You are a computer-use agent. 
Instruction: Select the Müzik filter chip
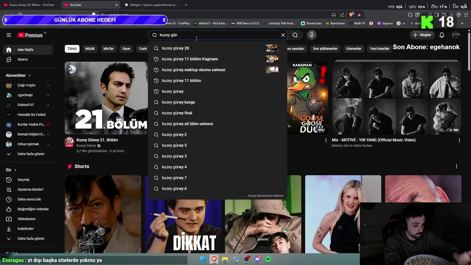point(90,49)
